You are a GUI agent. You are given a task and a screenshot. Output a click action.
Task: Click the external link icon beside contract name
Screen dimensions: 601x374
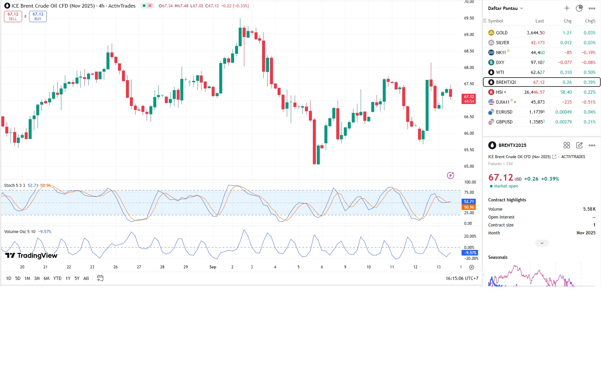pyautogui.click(x=554, y=157)
